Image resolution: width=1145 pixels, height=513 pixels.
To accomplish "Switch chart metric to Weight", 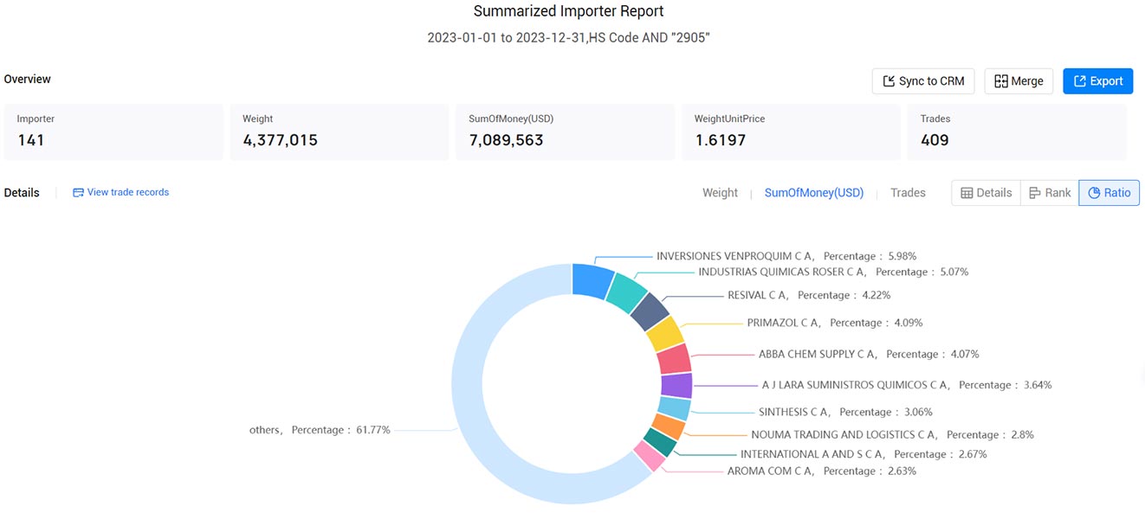I will point(720,193).
